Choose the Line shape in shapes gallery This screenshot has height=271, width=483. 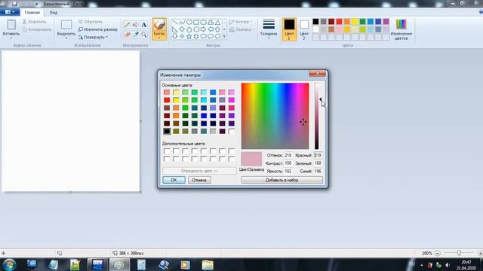[x=174, y=23]
